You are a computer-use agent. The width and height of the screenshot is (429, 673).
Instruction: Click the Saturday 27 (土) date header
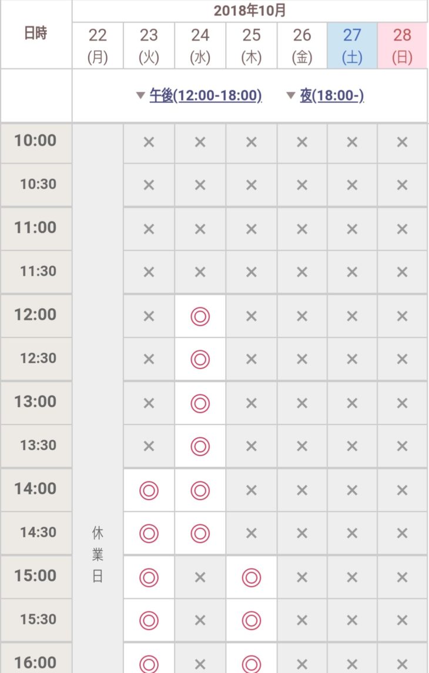coord(352,46)
